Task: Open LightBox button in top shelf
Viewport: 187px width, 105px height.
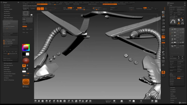Action: [x=33, y=8]
